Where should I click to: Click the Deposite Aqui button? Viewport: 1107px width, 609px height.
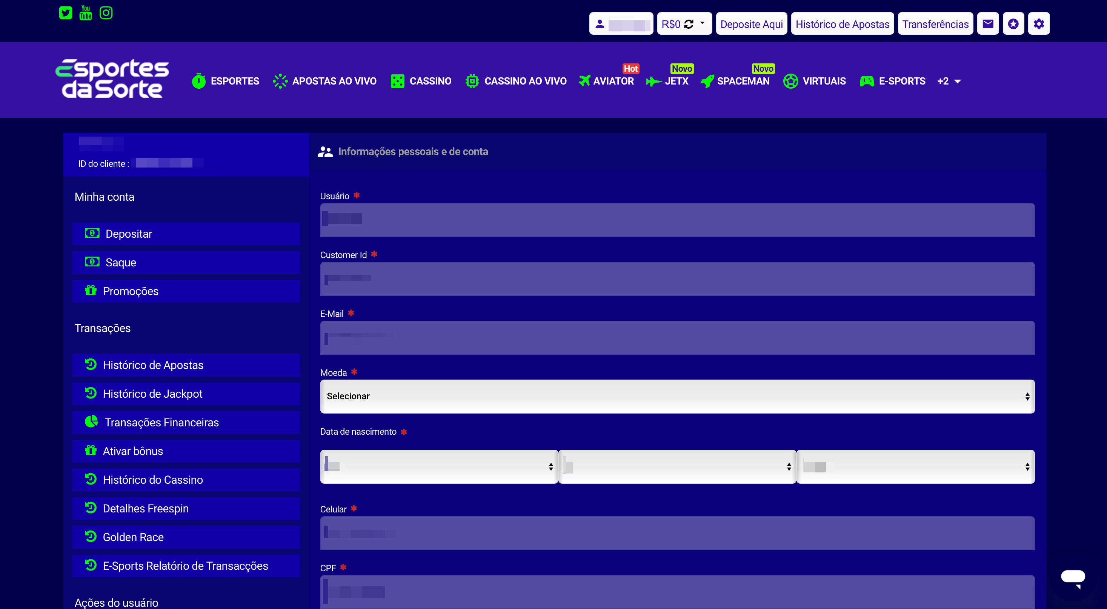[x=751, y=24]
